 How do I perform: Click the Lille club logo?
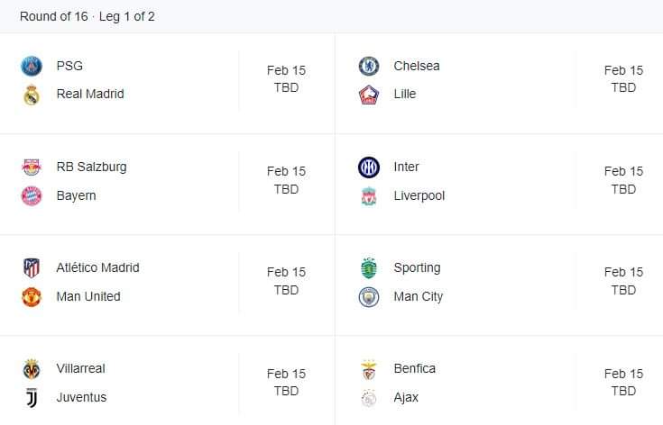tap(369, 95)
